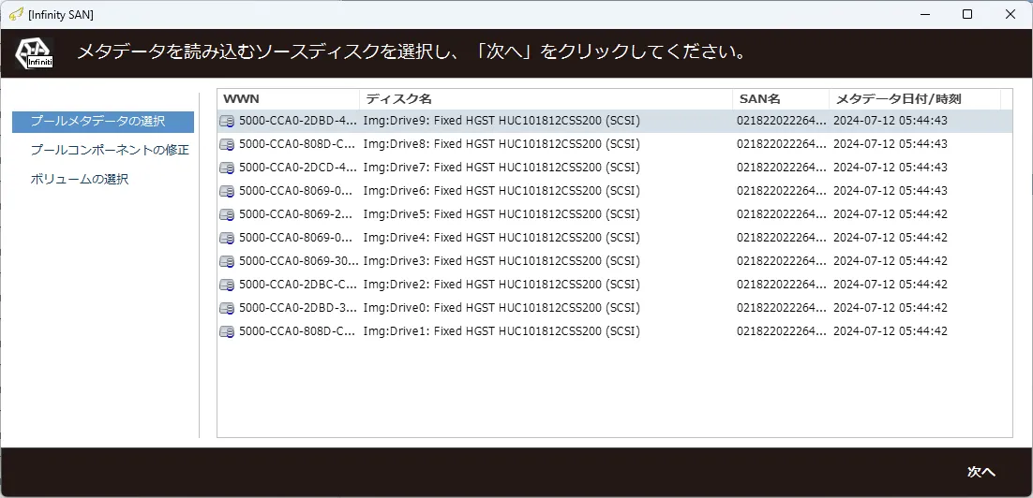Click metadata date 05:44:42 in Drive2 row
The image size is (1033, 498).
[890, 285]
